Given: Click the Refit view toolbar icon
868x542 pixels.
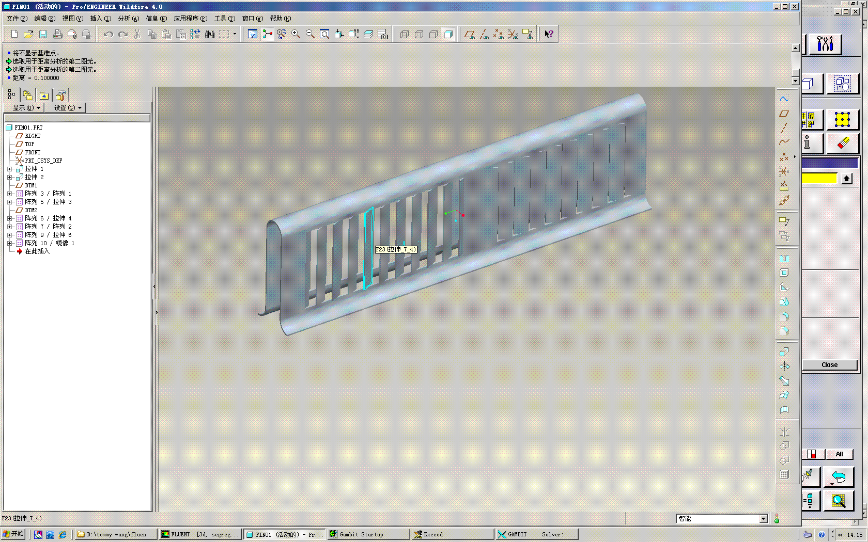Looking at the screenshot, I should (x=324, y=34).
